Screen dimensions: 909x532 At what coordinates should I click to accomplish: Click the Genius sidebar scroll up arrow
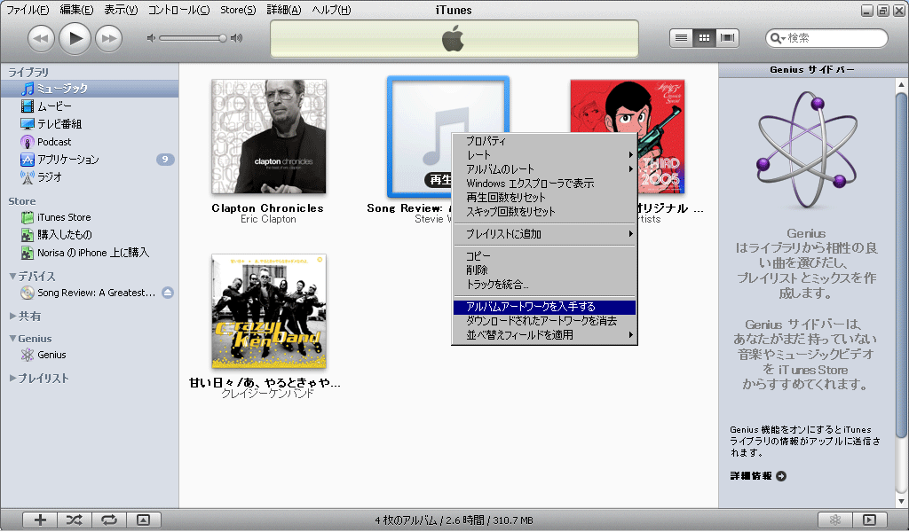901,84
